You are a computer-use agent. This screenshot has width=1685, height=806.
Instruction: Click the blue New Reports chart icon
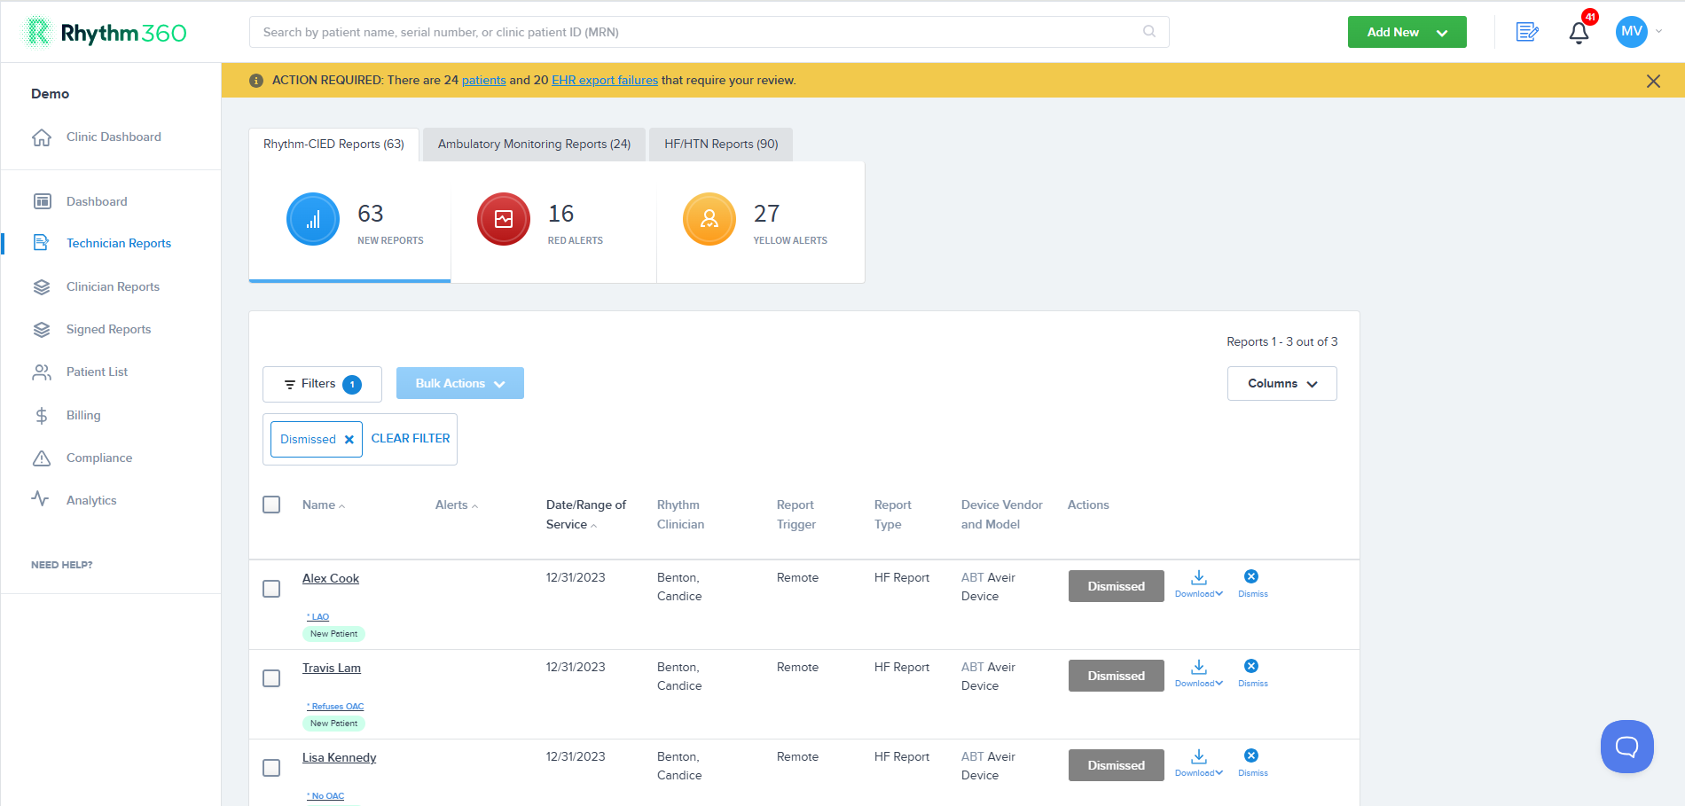pos(313,219)
